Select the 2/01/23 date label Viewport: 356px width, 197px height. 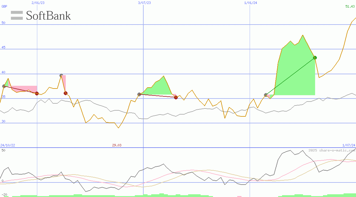[x=38, y=3]
